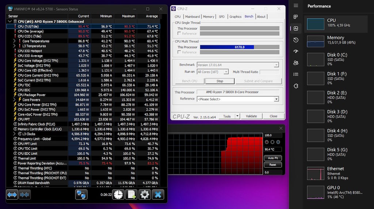Image resolution: width=374 pixels, height=209 pixels.
Task: Click graph minimum value field 0.0
Action: tap(272, 172)
